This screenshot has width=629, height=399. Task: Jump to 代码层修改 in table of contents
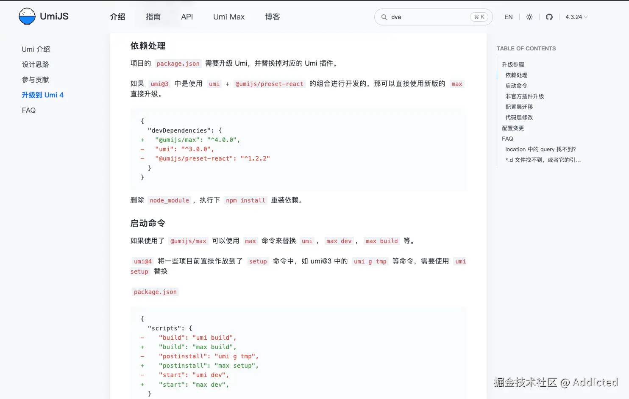(x=519, y=117)
